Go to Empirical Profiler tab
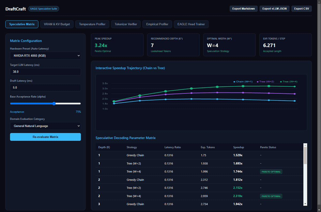Viewport: 321px width, 212px height. click(157, 24)
